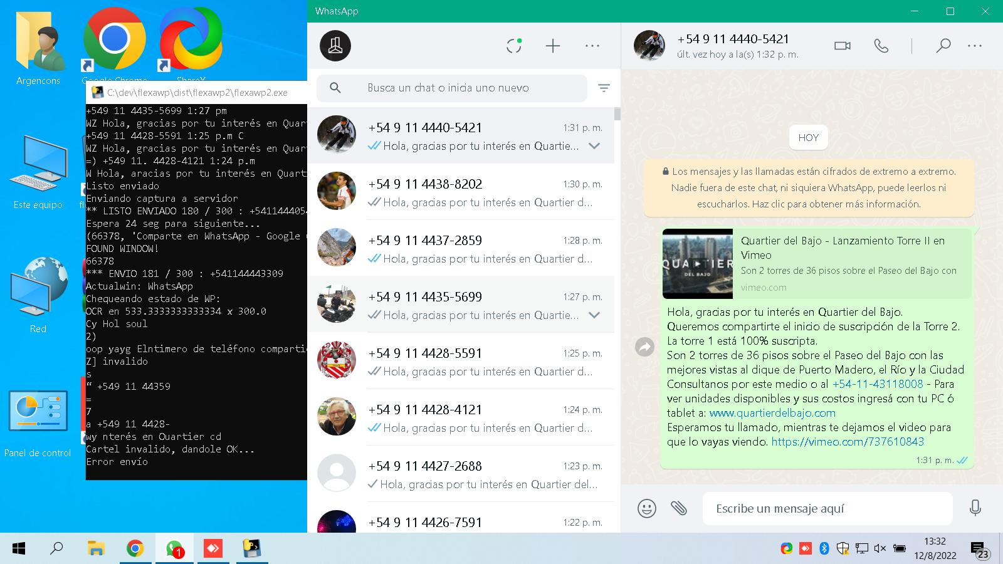Screen dimensions: 1003x564
Task: Switch to Chrome in taskbar
Action: tap(135, 549)
